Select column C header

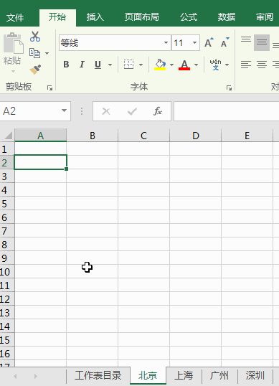point(144,136)
